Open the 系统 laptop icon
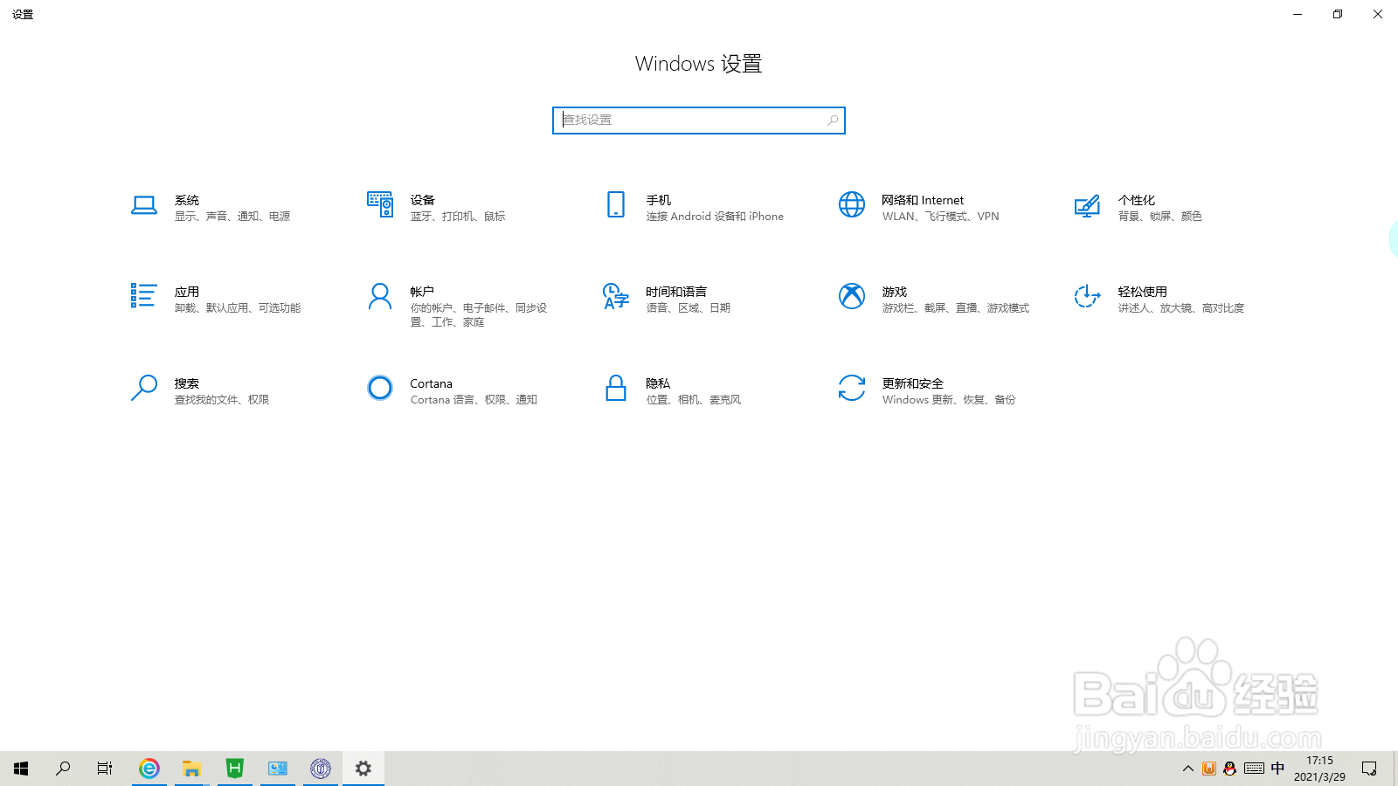 pos(144,205)
